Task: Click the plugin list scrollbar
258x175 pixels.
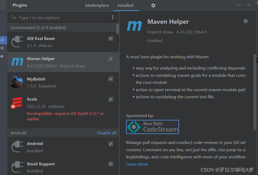Action: pyautogui.click(x=117, y=29)
